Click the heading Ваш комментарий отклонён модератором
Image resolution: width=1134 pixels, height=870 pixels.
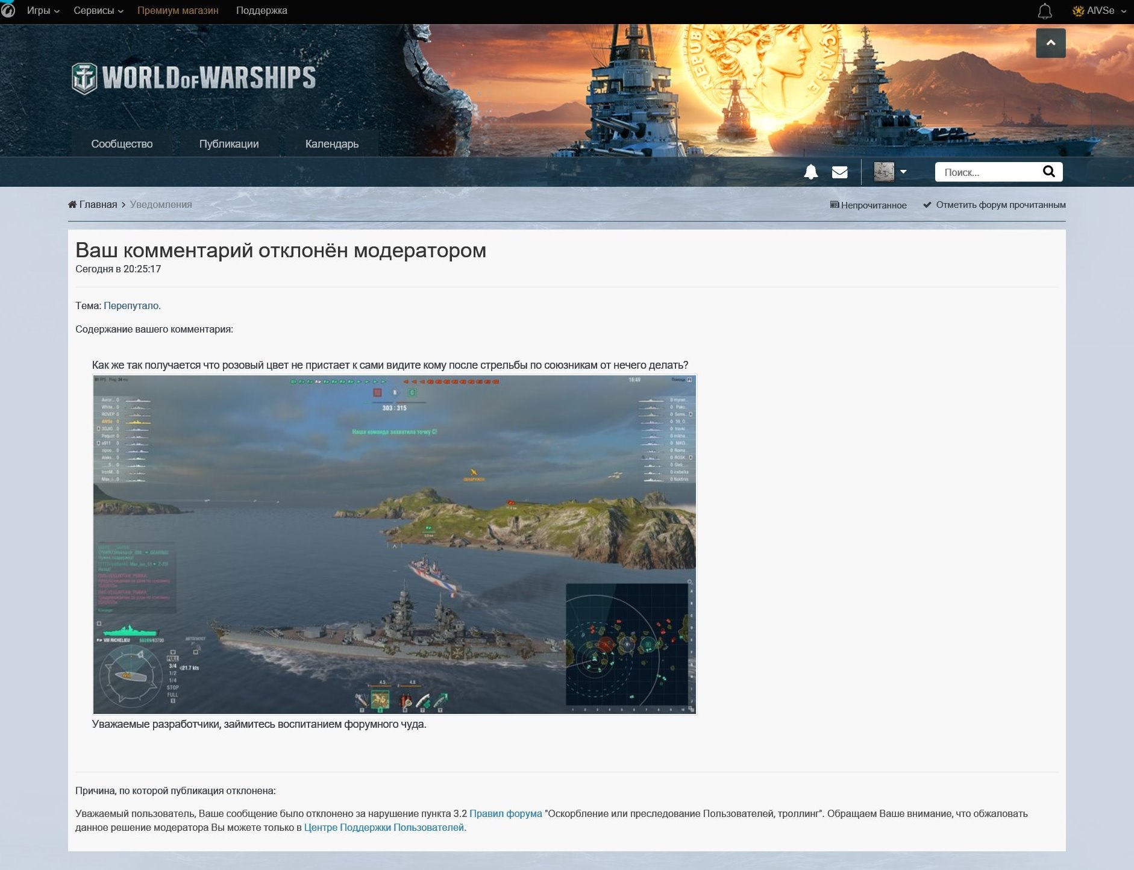point(281,250)
